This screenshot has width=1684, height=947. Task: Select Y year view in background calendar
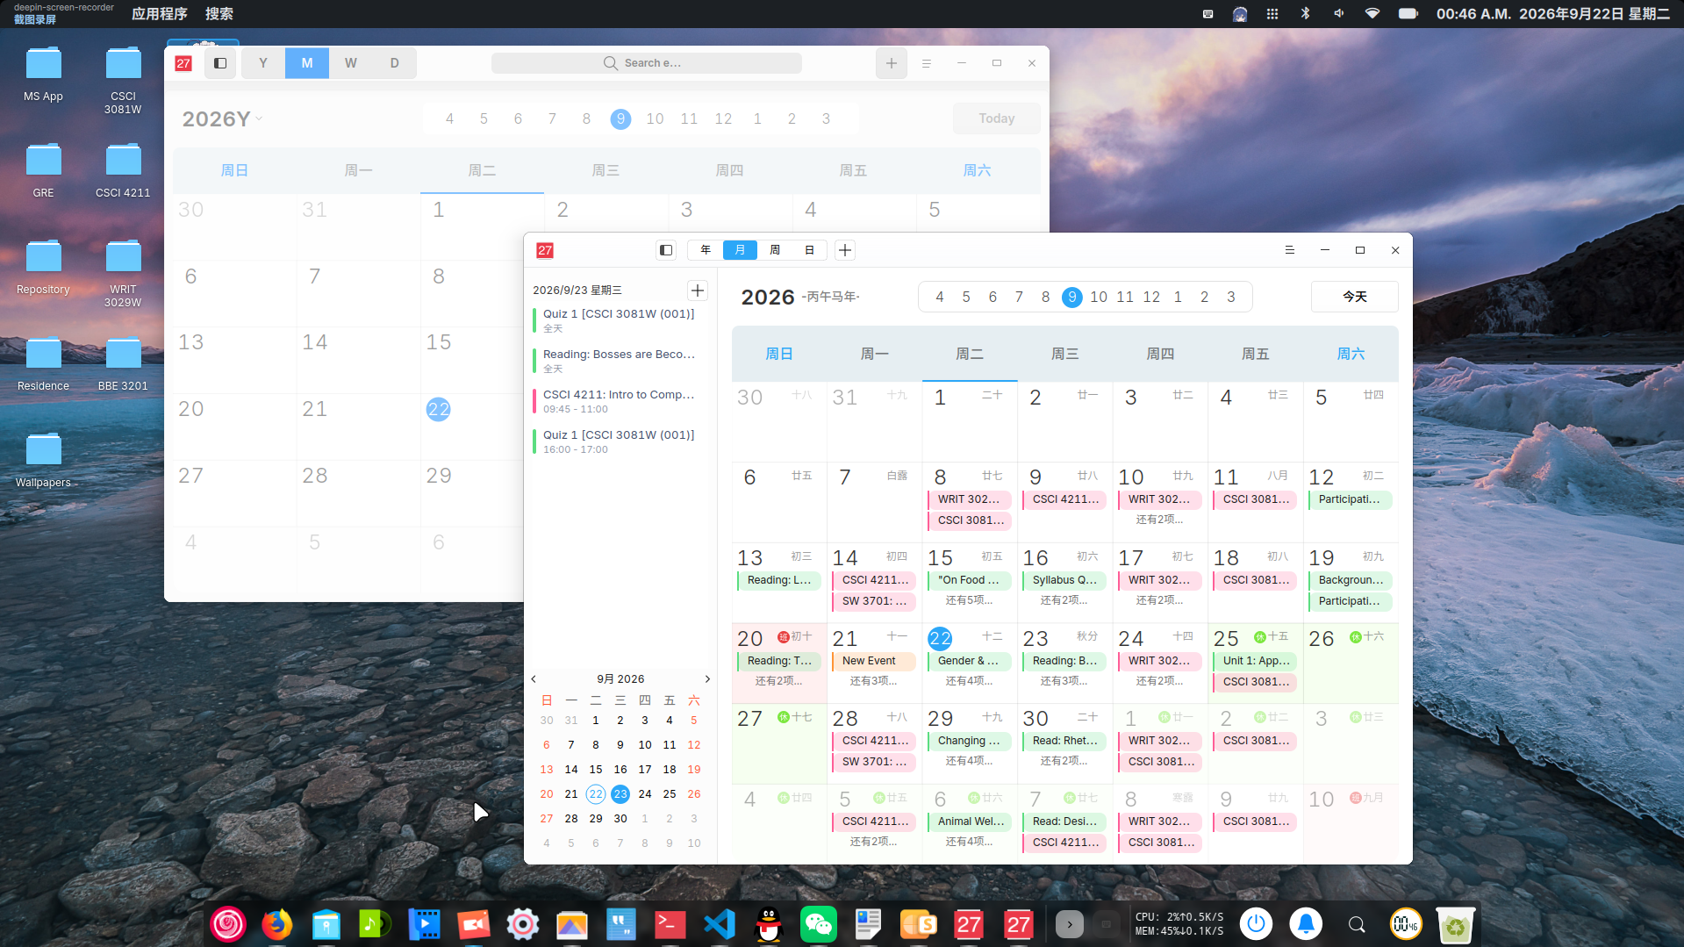(263, 63)
